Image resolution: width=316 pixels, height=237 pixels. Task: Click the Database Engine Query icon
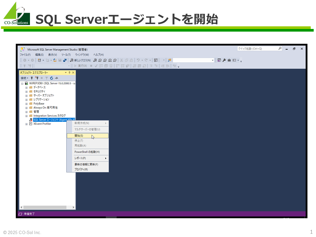coord(95,60)
